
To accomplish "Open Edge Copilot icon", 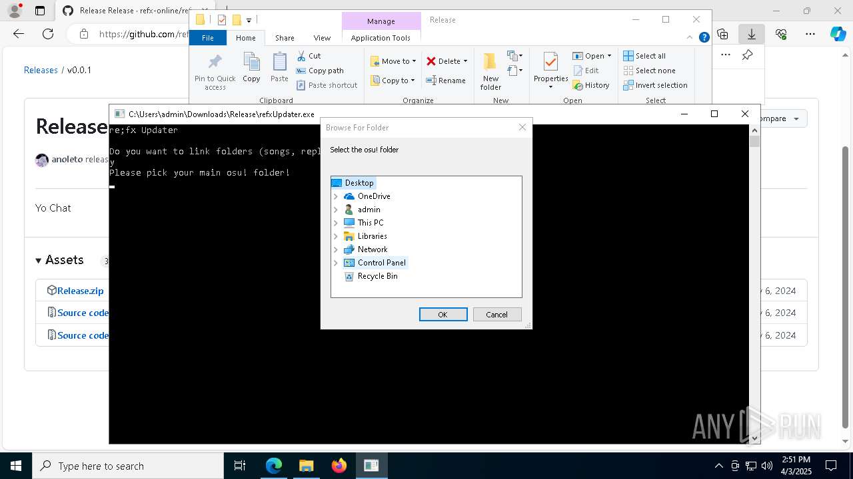I will pos(838,34).
